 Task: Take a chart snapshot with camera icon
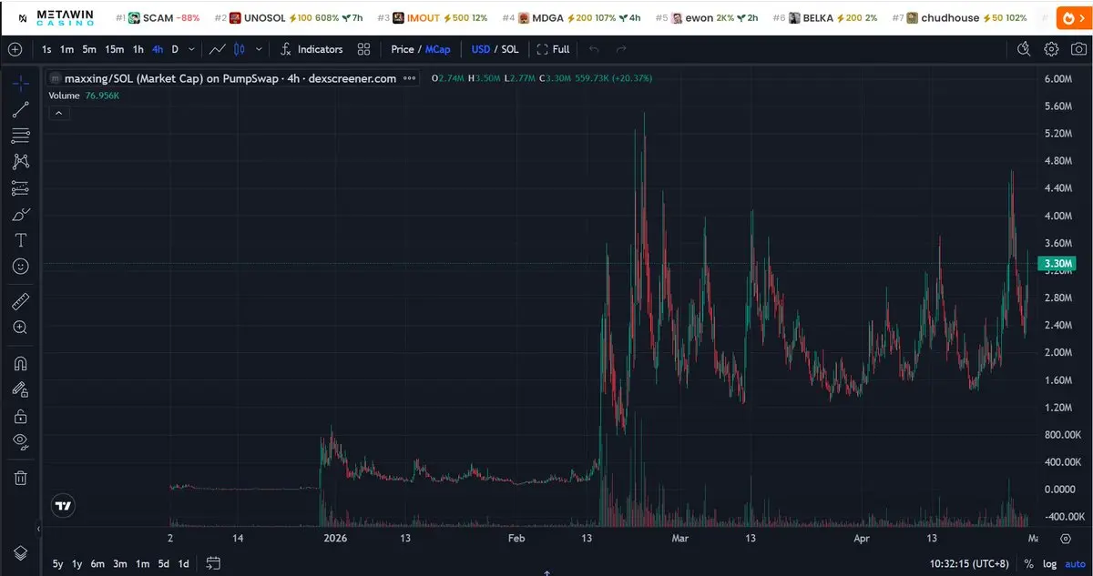(x=1078, y=49)
